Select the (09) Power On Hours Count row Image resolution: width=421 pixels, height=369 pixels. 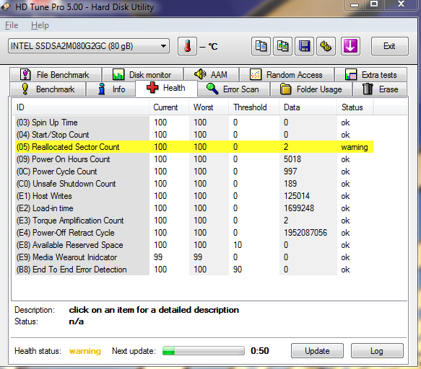point(194,159)
